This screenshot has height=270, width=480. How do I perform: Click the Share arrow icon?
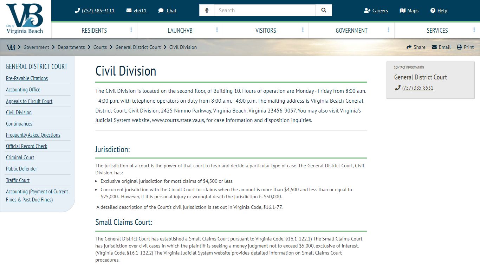click(x=409, y=47)
